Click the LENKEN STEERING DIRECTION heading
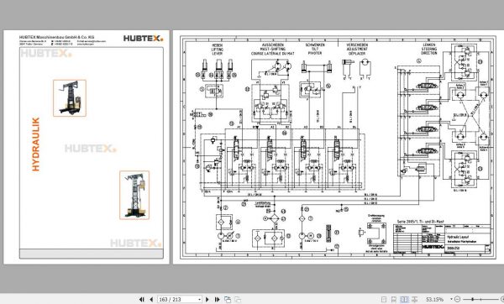This screenshot has height=304, width=504. tap(429, 49)
